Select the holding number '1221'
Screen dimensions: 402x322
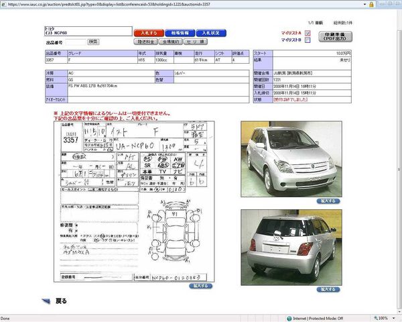tap(277, 80)
